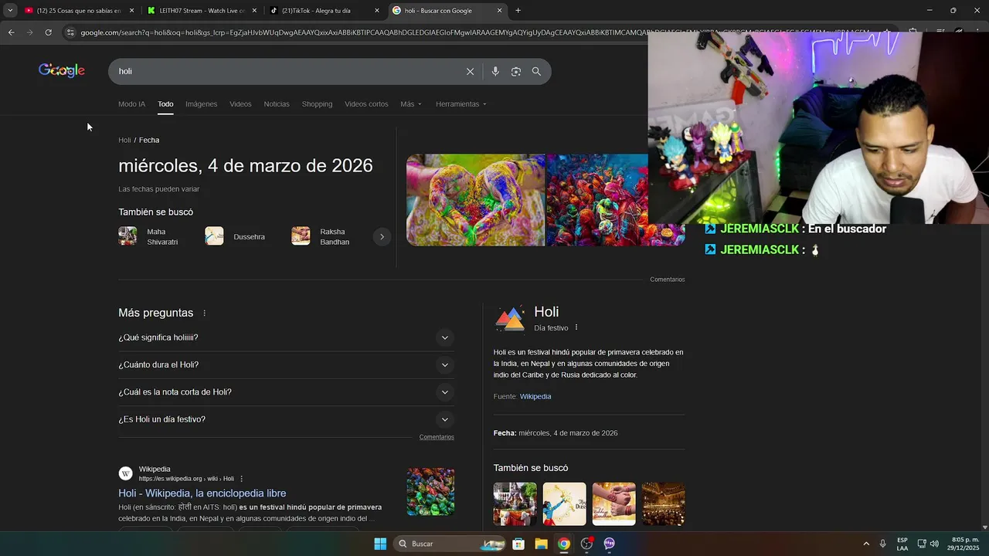The height and width of the screenshot is (556, 989).
Task: Click Wikipedia favicon in result
Action: [x=125, y=473]
